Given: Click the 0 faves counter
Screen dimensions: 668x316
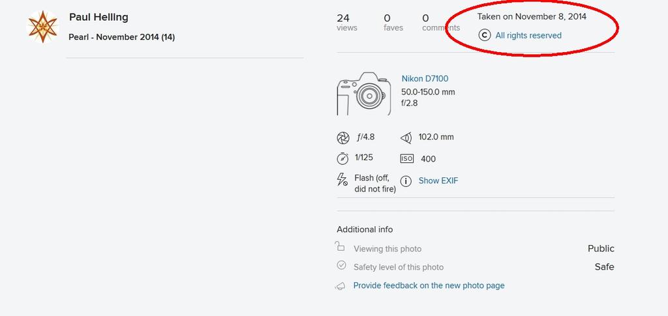Looking at the screenshot, I should pyautogui.click(x=393, y=22).
